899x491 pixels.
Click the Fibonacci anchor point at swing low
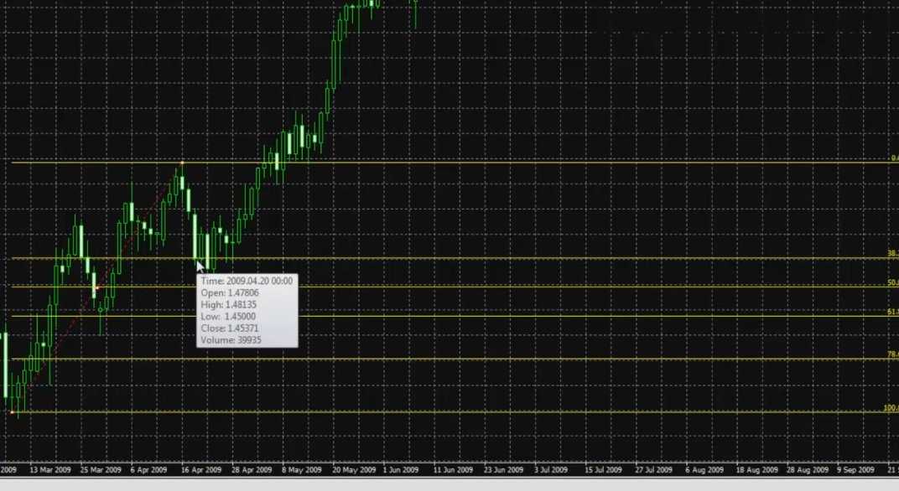pos(13,412)
